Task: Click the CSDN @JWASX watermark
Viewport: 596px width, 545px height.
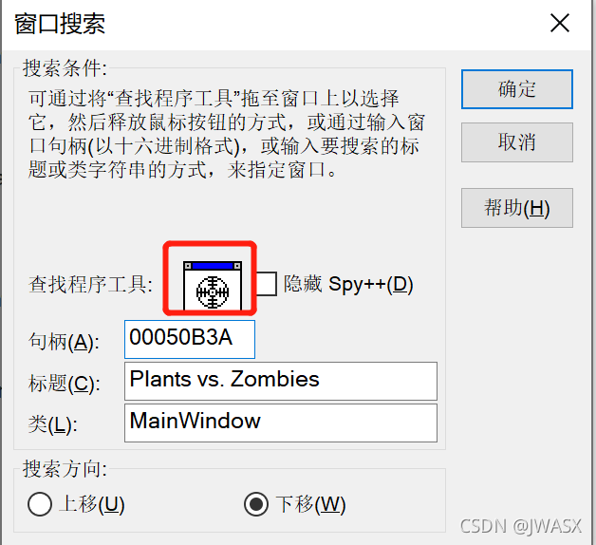Action: click(x=521, y=526)
